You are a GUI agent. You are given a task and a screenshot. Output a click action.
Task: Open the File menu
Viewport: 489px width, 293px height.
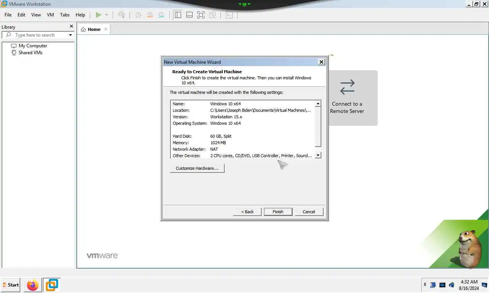(x=8, y=15)
